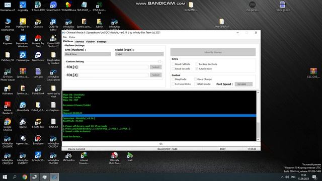This screenshot has width=322, height=181.
Task: Open Chrome from the taskbar
Action: click(x=25, y=177)
